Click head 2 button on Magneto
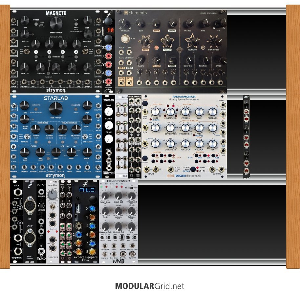The image size is (300, 293). 49,52
